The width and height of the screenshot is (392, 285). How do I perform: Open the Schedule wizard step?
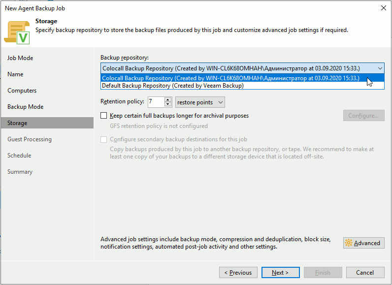[x=19, y=156]
